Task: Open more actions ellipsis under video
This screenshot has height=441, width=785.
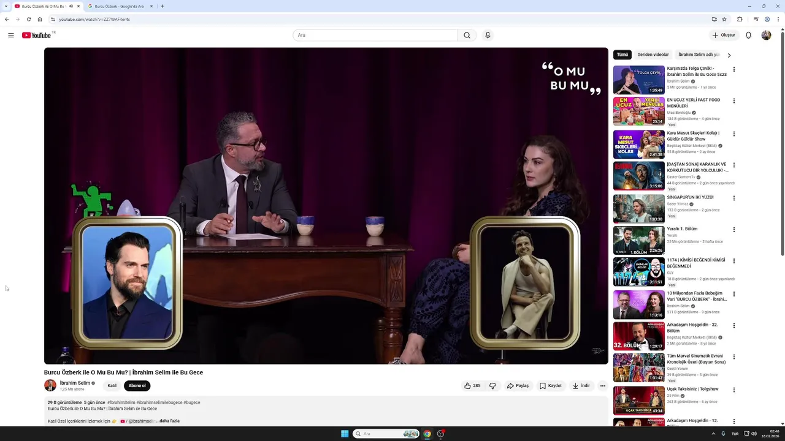Action: click(x=603, y=386)
